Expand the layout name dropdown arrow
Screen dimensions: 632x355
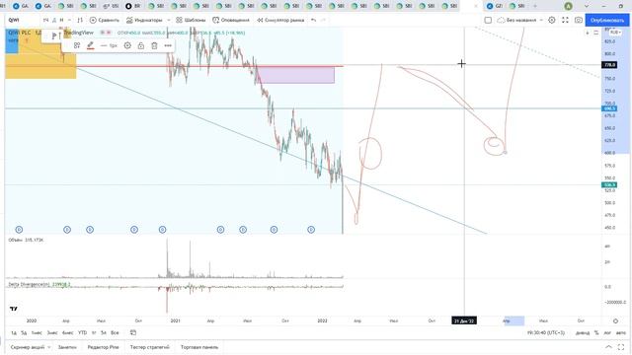pyautogui.click(x=541, y=20)
